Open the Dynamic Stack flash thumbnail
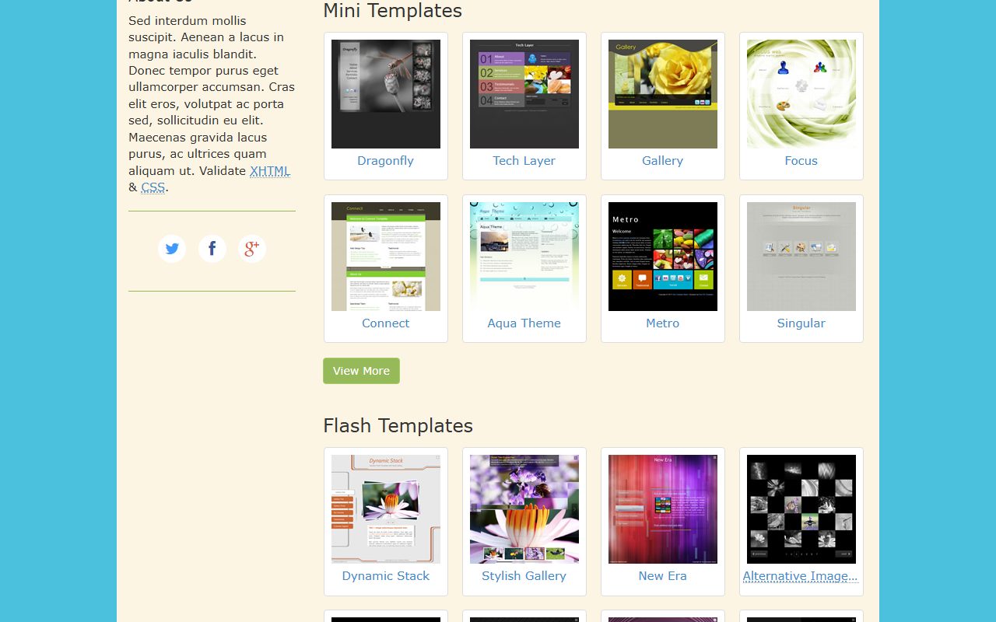This screenshot has width=996, height=622. coord(386,509)
